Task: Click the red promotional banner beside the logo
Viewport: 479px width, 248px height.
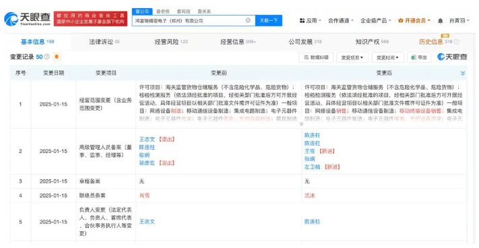Action: pos(90,19)
